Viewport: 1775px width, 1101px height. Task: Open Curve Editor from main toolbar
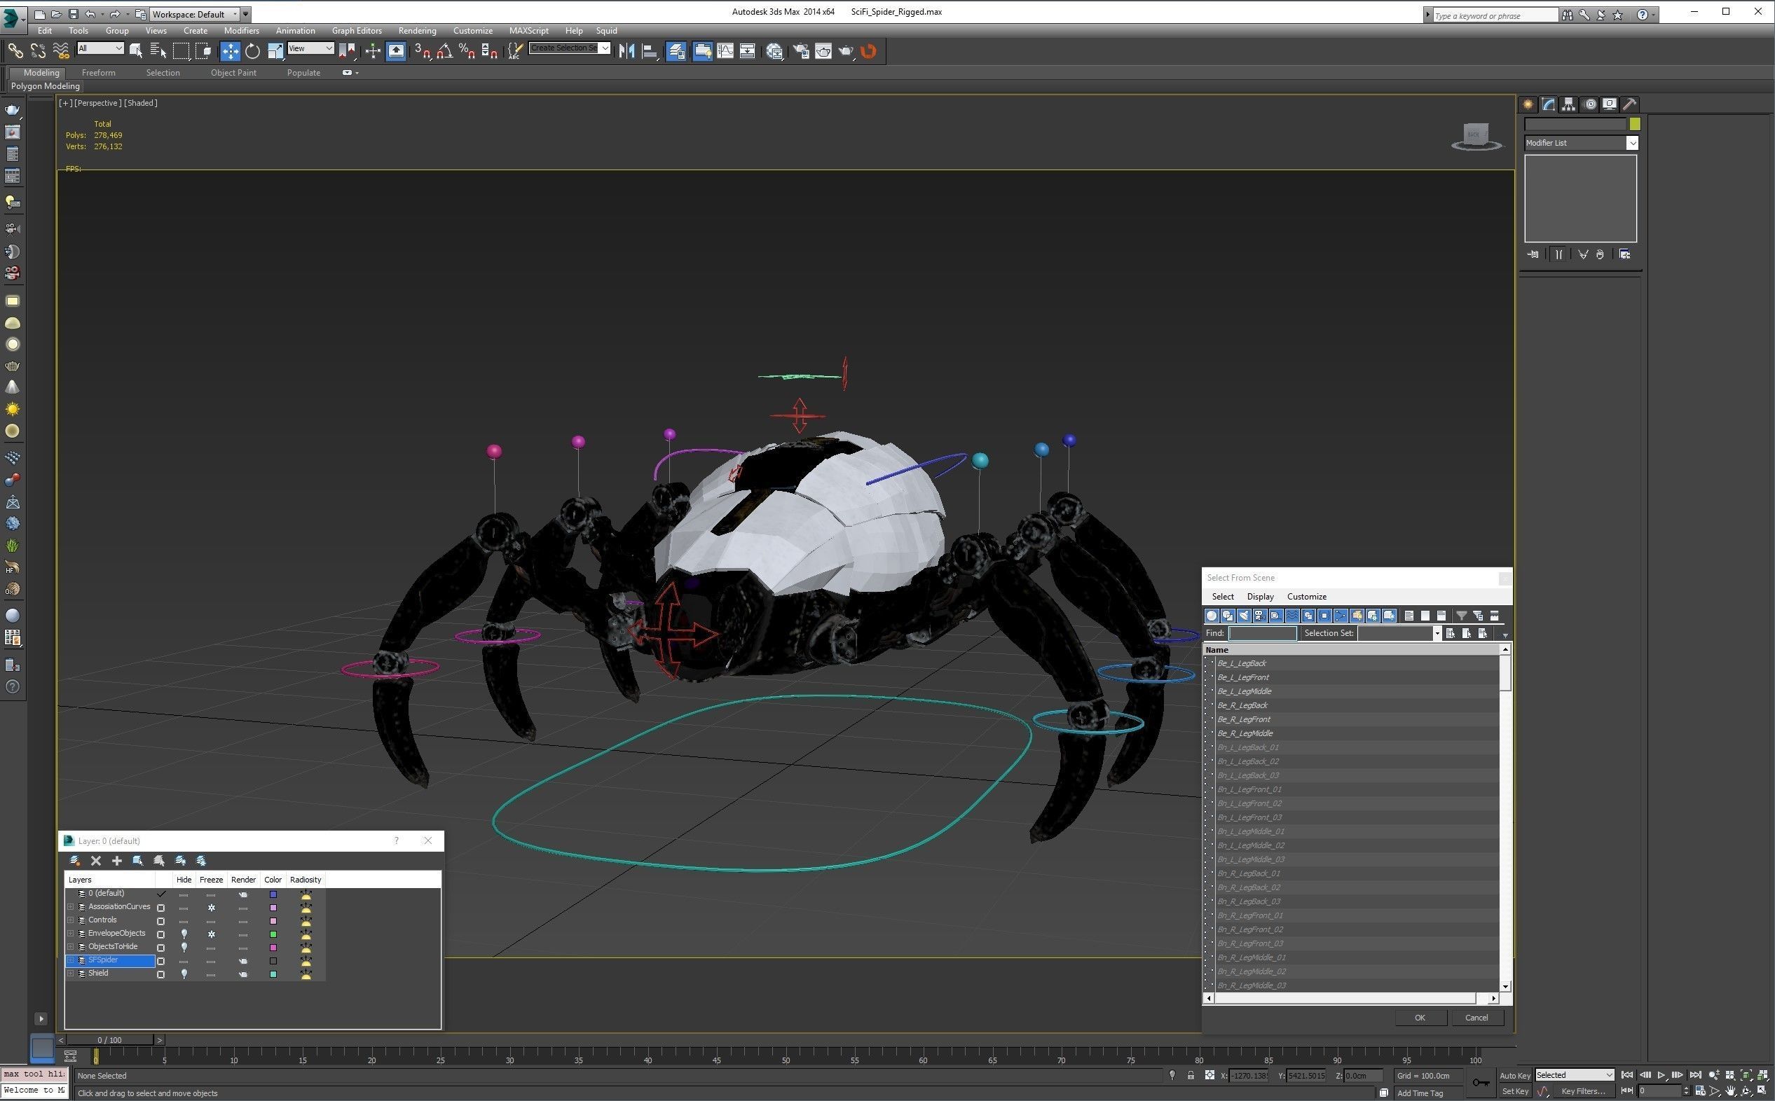725,51
